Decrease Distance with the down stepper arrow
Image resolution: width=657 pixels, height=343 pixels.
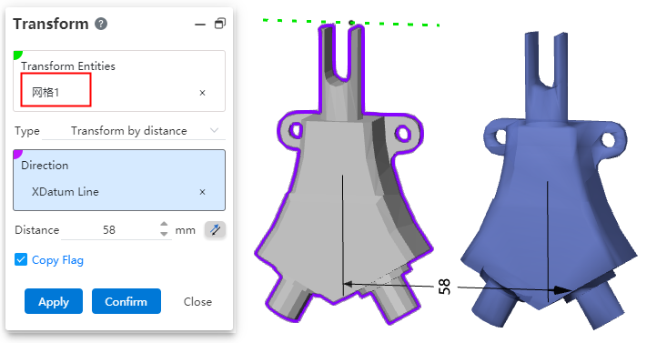pyautogui.click(x=164, y=233)
